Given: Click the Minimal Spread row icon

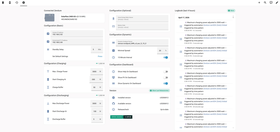Looking at the screenshot, I should click(x=113, y=51).
